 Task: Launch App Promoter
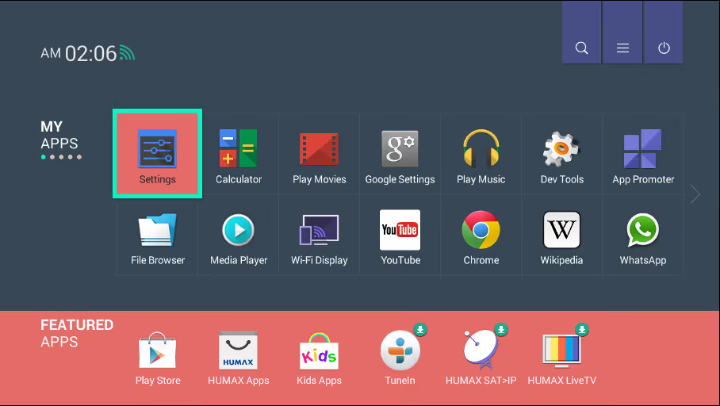(643, 155)
